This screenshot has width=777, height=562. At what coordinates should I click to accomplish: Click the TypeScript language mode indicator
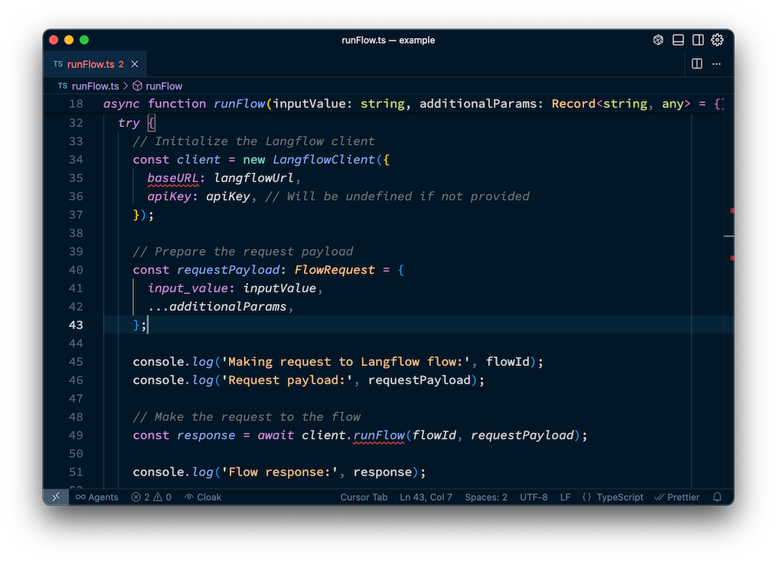(x=619, y=497)
